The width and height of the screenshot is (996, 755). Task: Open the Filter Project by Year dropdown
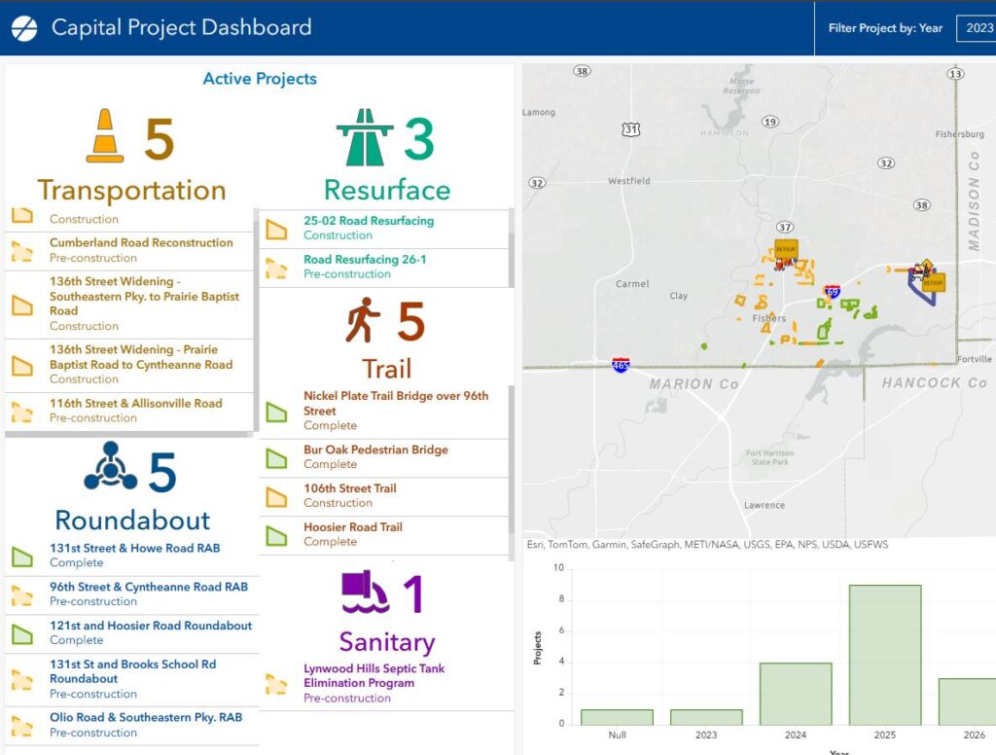pyautogui.click(x=976, y=28)
